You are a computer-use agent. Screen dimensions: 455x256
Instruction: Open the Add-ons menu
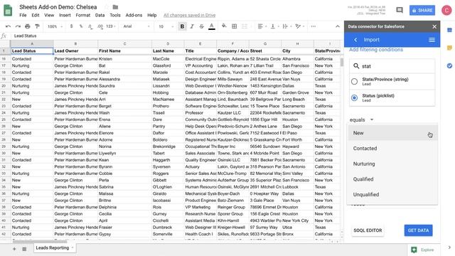(x=134, y=15)
